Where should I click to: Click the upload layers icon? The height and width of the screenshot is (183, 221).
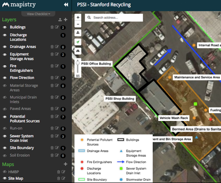tap(60, 20)
